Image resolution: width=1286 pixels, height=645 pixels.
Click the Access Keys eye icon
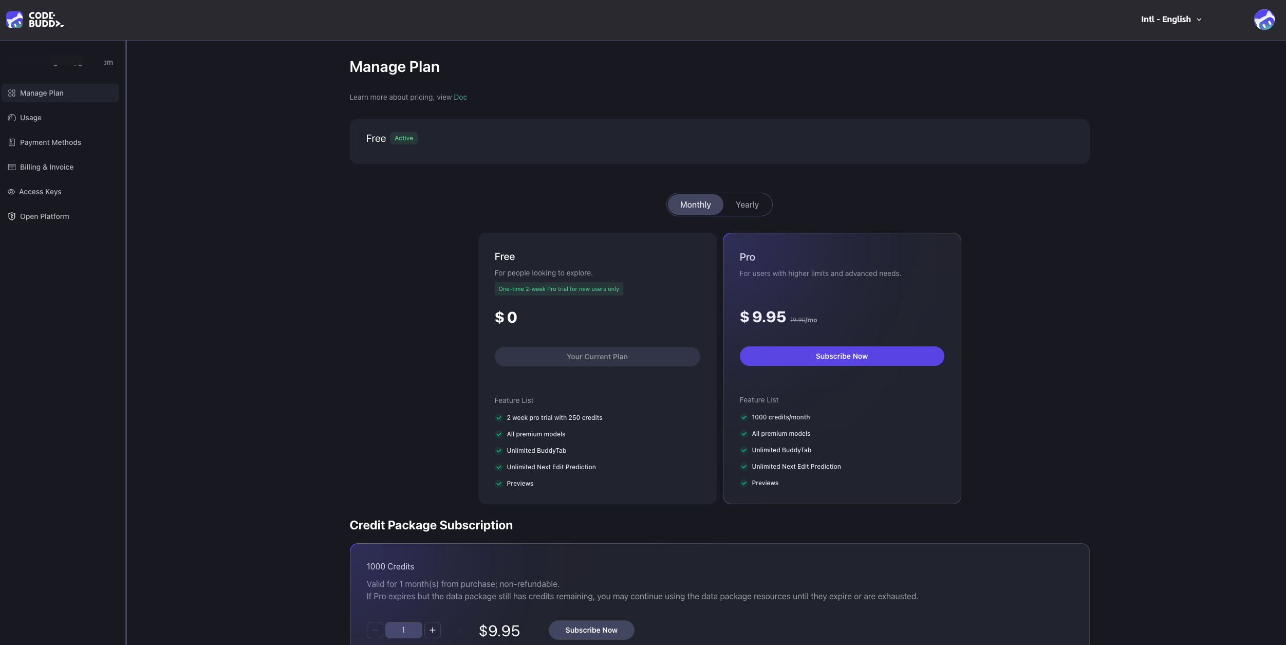pyautogui.click(x=11, y=192)
